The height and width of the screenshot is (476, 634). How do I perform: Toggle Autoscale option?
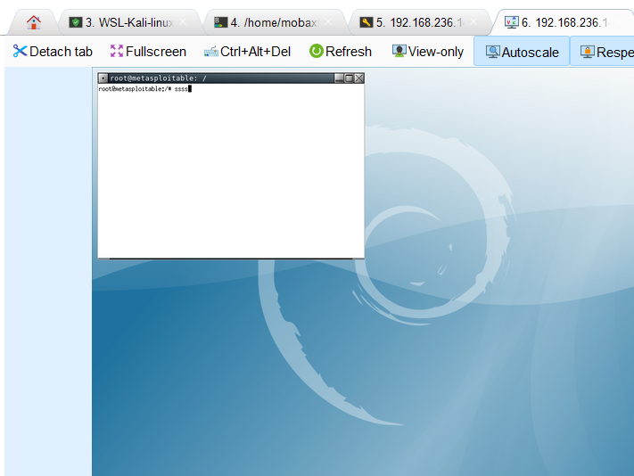click(522, 52)
